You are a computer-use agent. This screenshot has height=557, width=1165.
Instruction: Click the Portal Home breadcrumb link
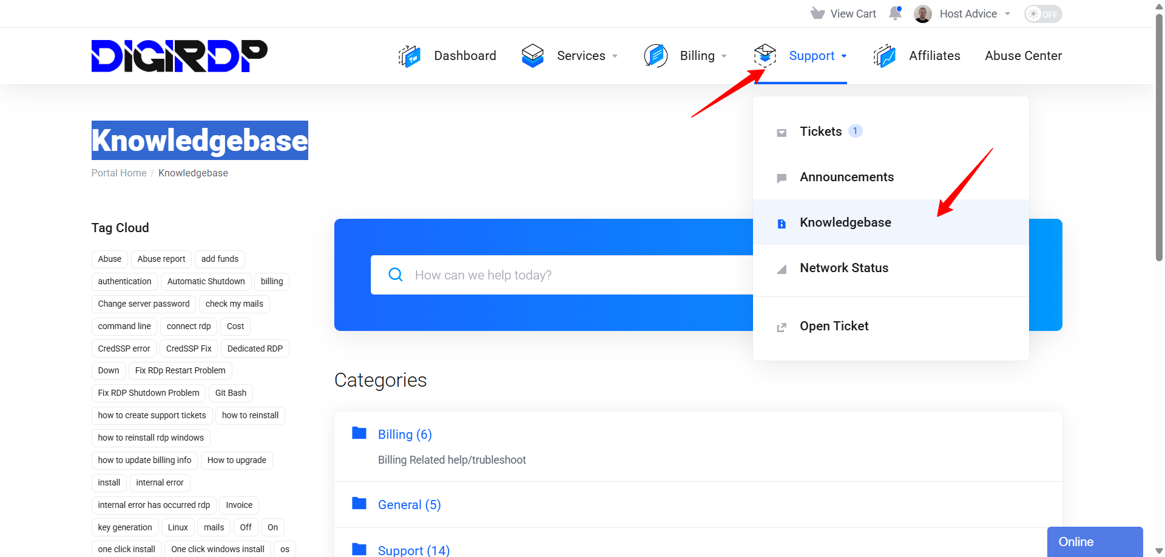tap(119, 173)
